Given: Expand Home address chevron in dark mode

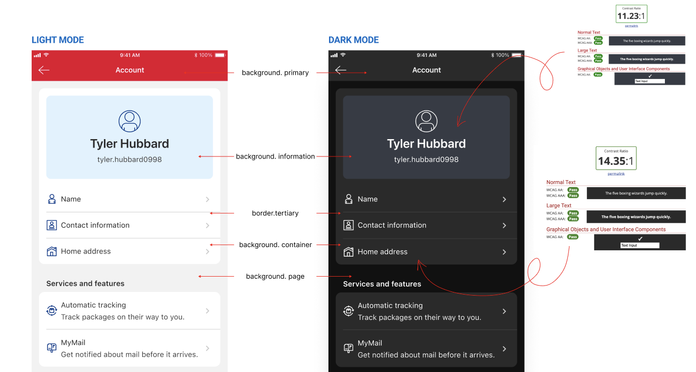Looking at the screenshot, I should pos(504,252).
